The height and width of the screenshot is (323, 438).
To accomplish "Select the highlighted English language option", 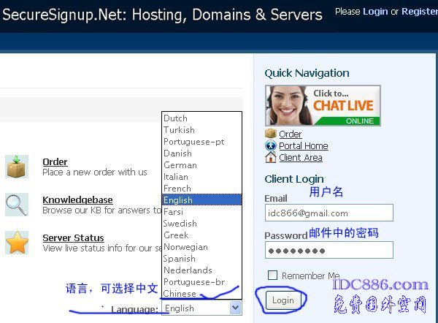I will tap(180, 200).
